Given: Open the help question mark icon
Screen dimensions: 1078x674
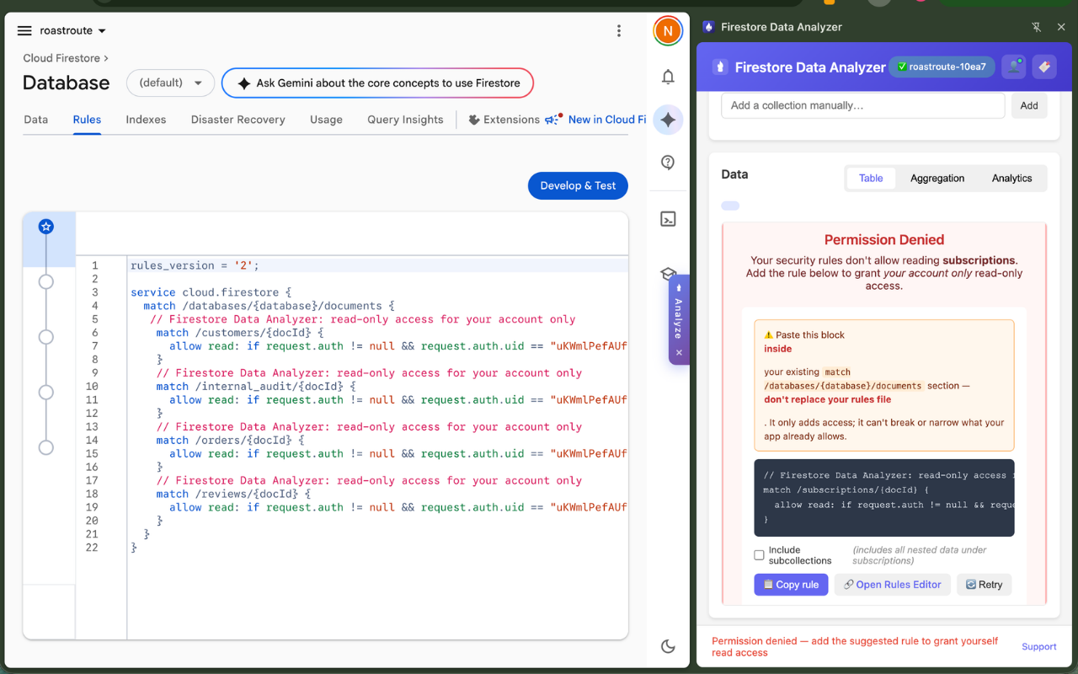Looking at the screenshot, I should tap(668, 163).
